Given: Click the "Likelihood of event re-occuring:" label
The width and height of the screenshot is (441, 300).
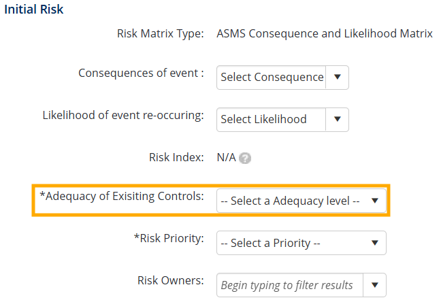Looking at the screenshot, I should pyautogui.click(x=123, y=115).
